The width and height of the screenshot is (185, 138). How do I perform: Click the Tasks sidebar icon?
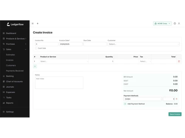[4, 98]
